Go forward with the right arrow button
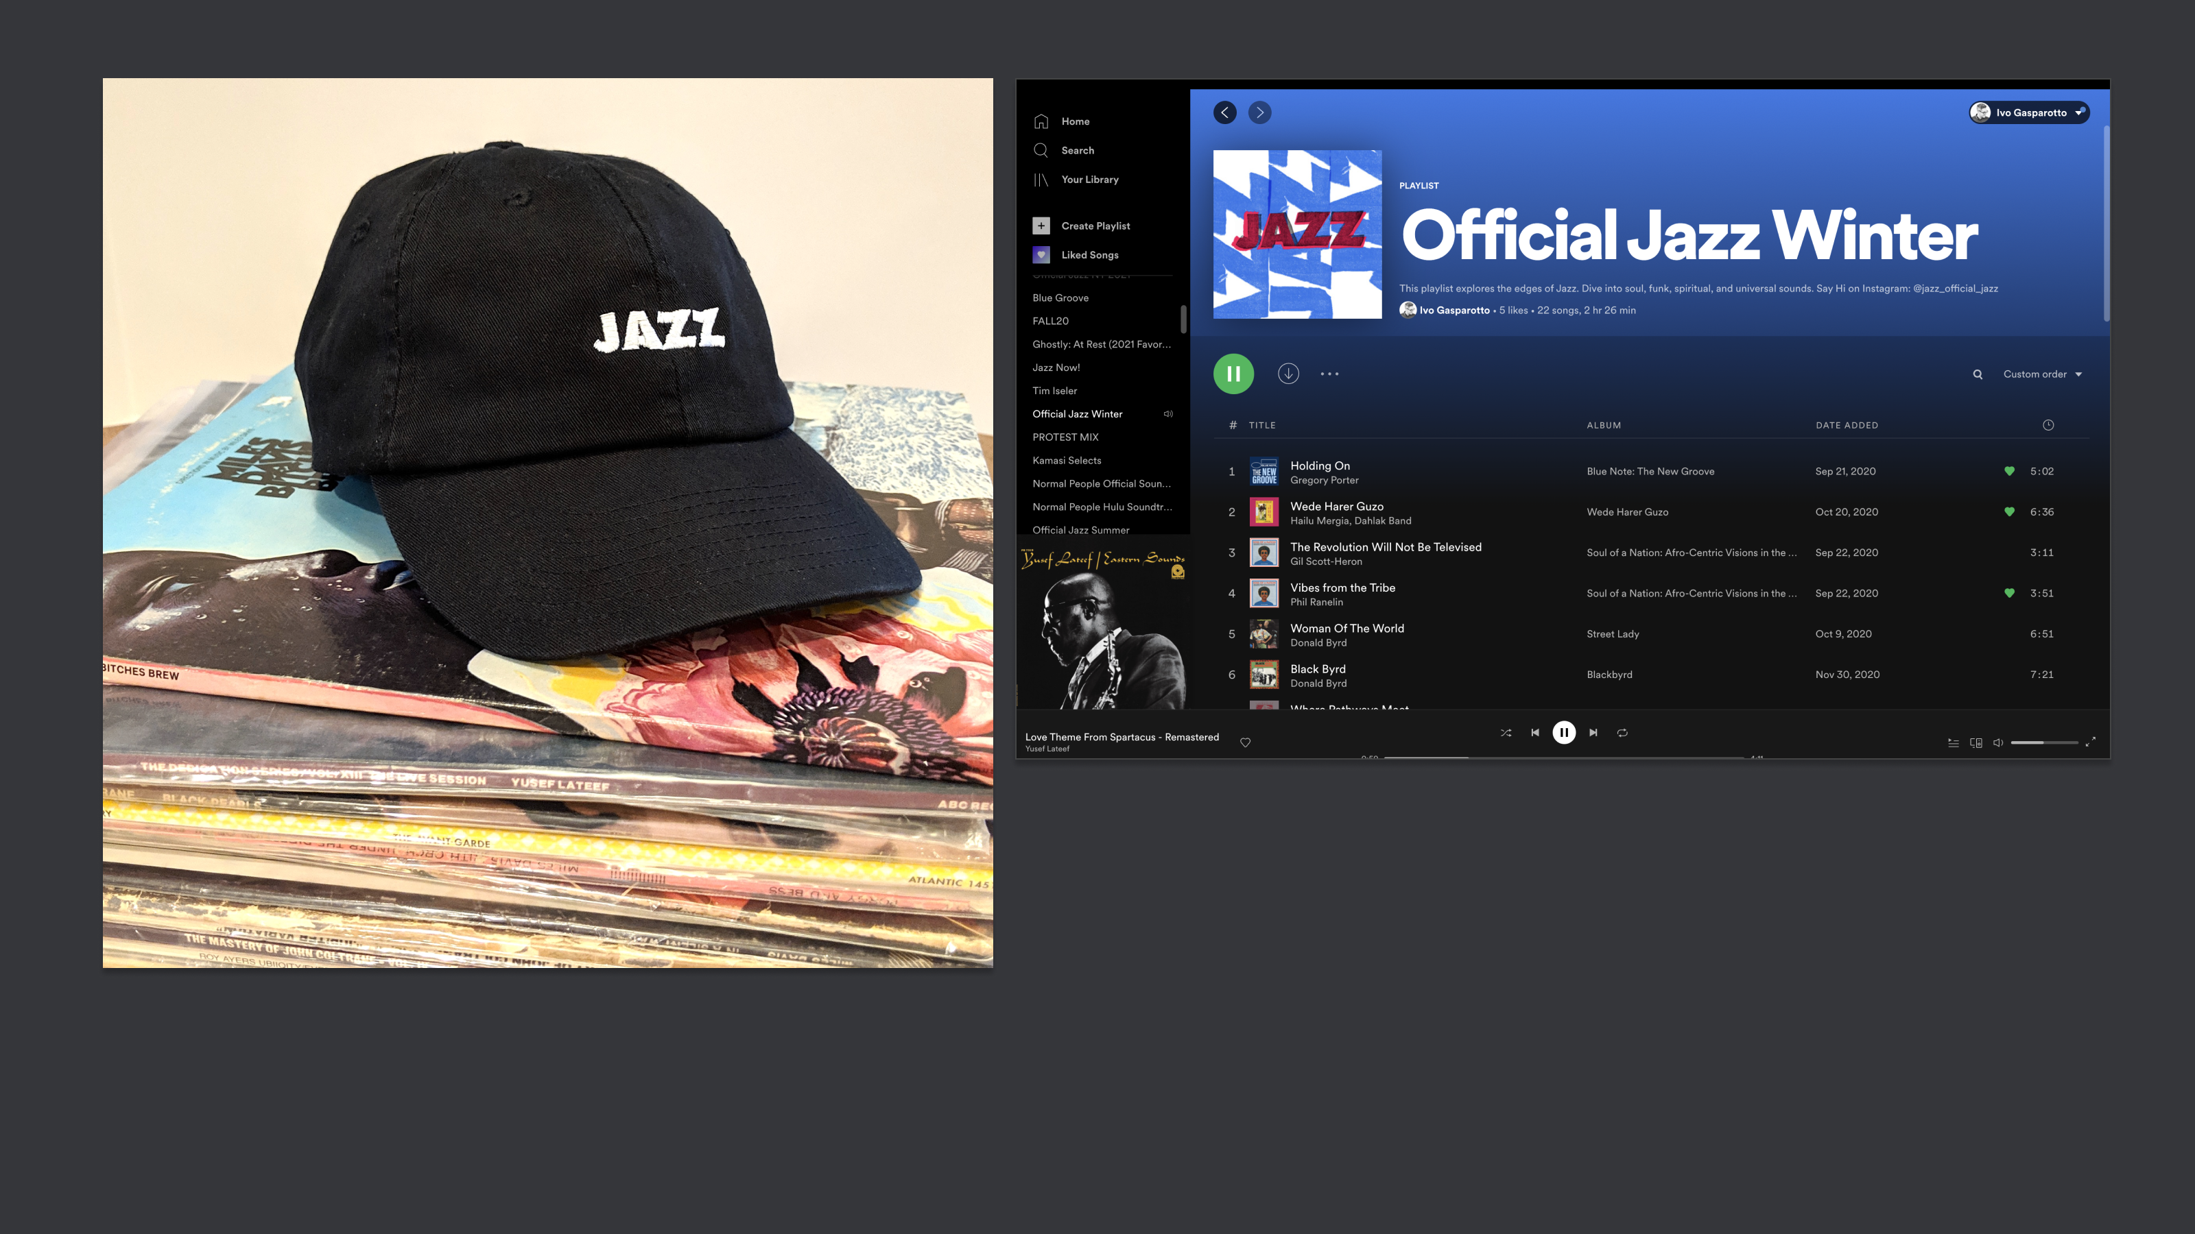2195x1234 pixels. [1259, 112]
